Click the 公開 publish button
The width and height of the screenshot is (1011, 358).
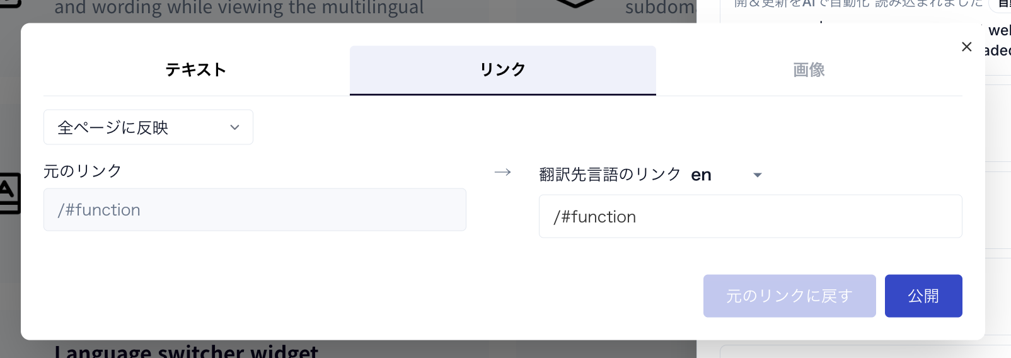coord(923,296)
